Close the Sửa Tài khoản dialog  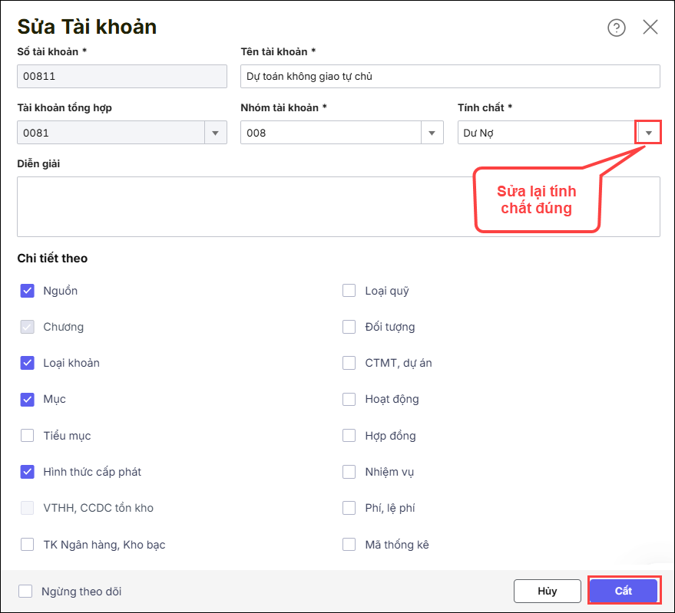(x=650, y=28)
